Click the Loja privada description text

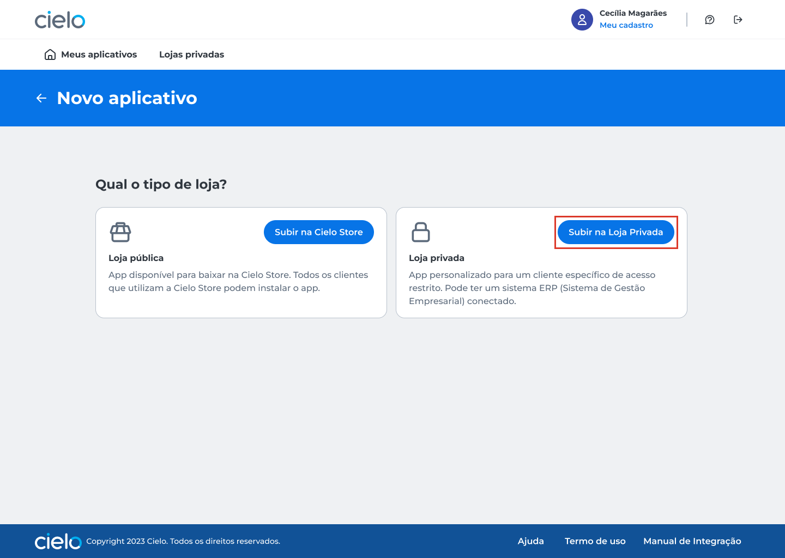tap(532, 288)
